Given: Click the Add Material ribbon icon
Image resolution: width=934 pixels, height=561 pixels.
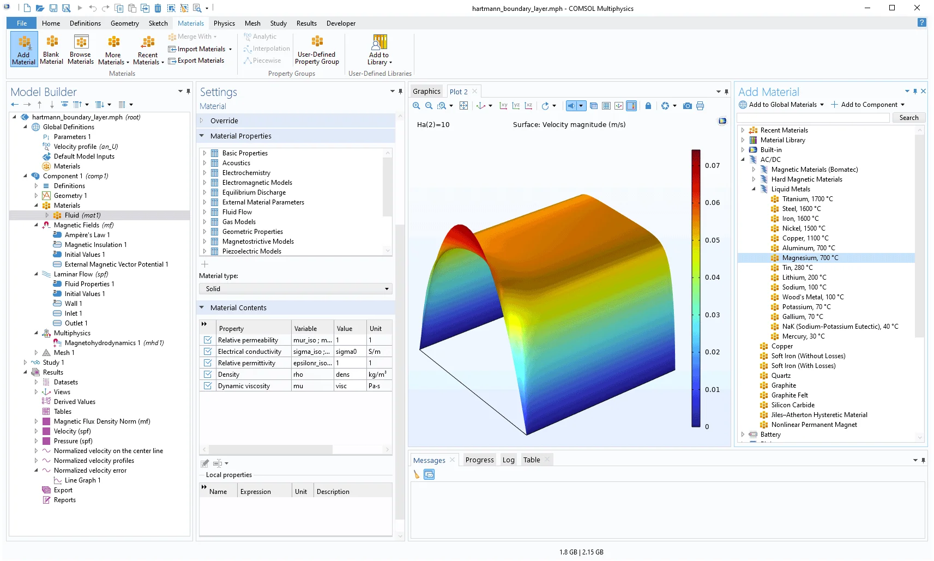Looking at the screenshot, I should click(24, 49).
